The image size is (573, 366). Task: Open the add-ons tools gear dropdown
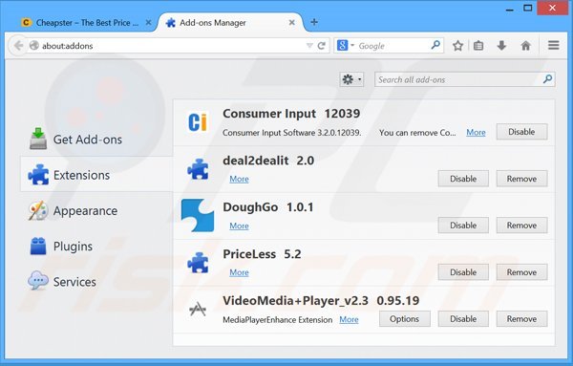click(351, 79)
